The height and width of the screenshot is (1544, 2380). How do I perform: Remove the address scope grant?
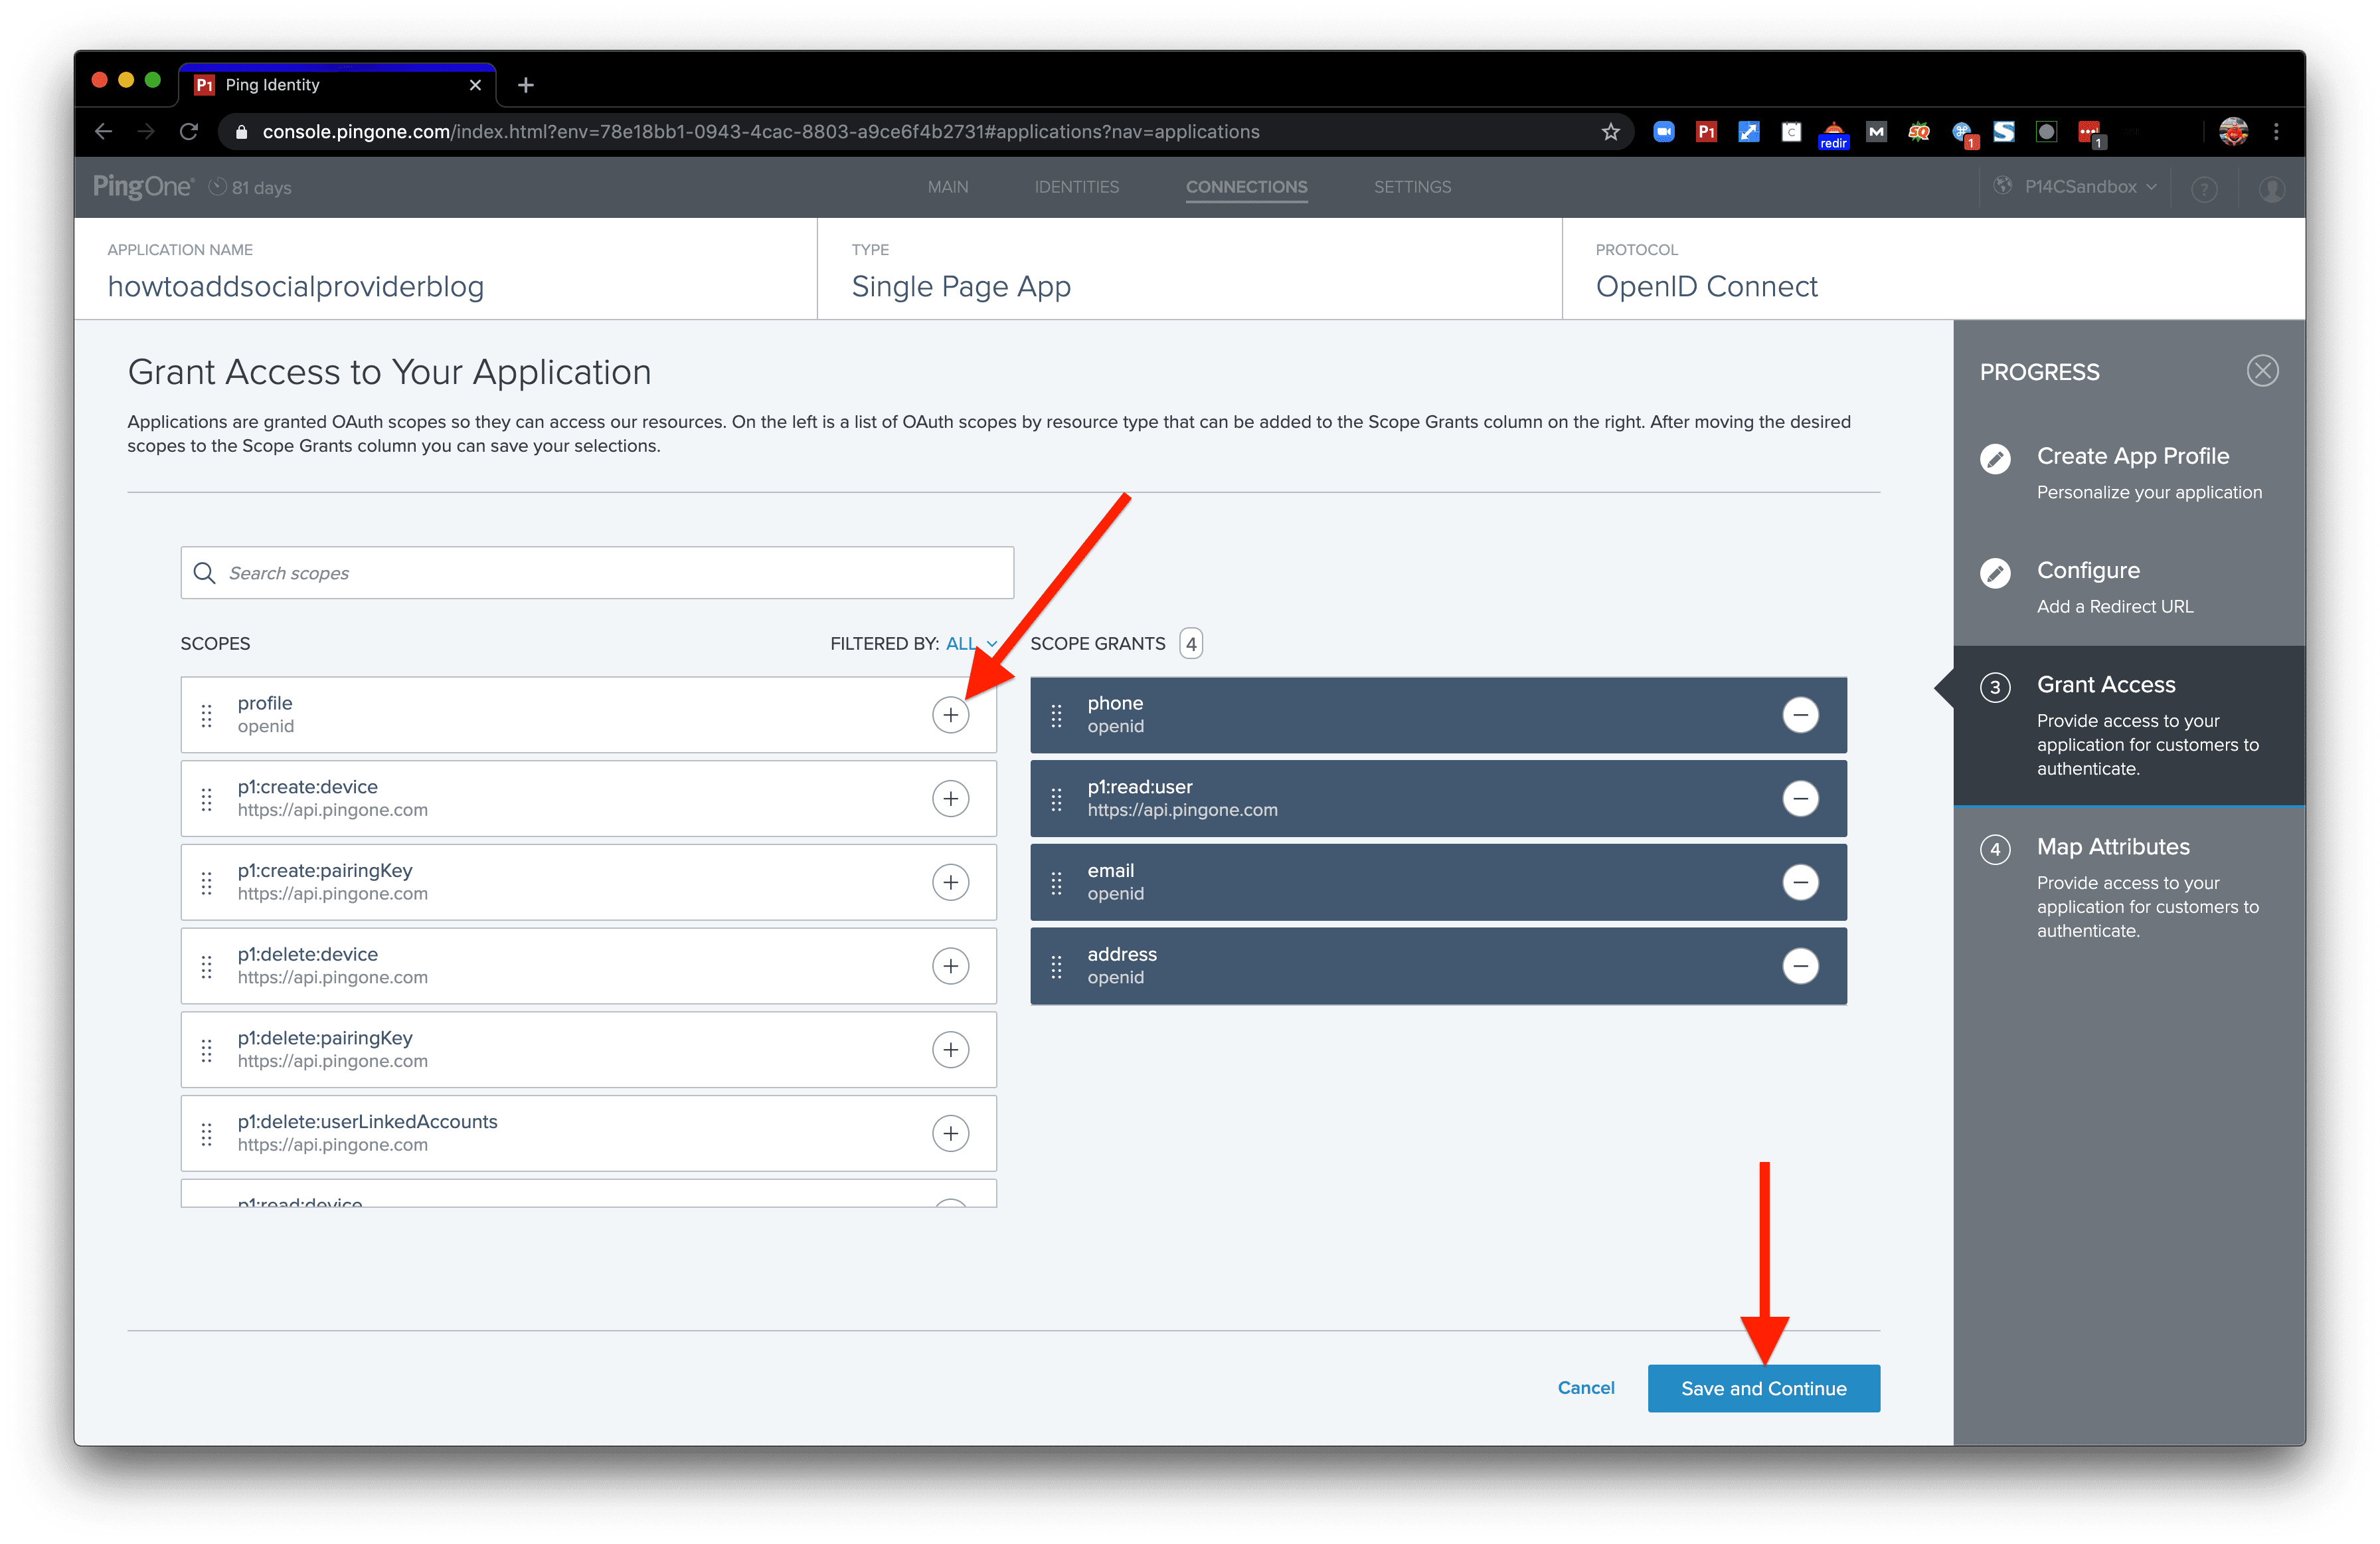1800,965
